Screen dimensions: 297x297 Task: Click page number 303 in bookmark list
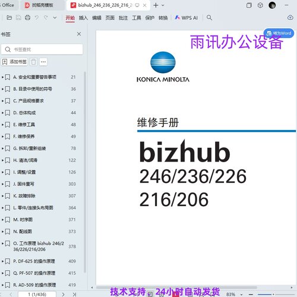pyautogui.click(x=72, y=184)
